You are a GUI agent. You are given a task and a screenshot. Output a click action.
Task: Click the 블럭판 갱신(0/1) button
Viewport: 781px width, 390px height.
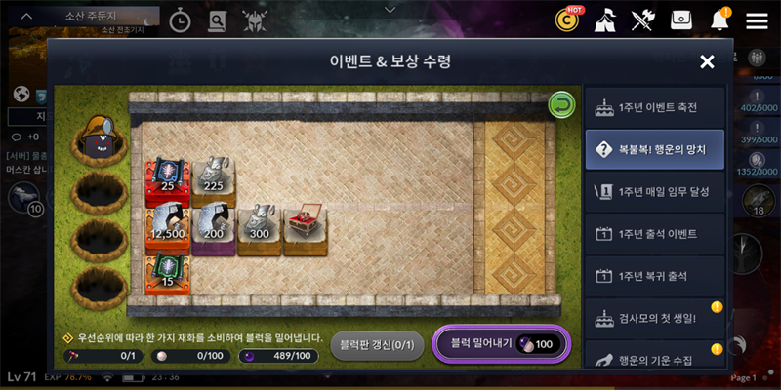point(377,345)
